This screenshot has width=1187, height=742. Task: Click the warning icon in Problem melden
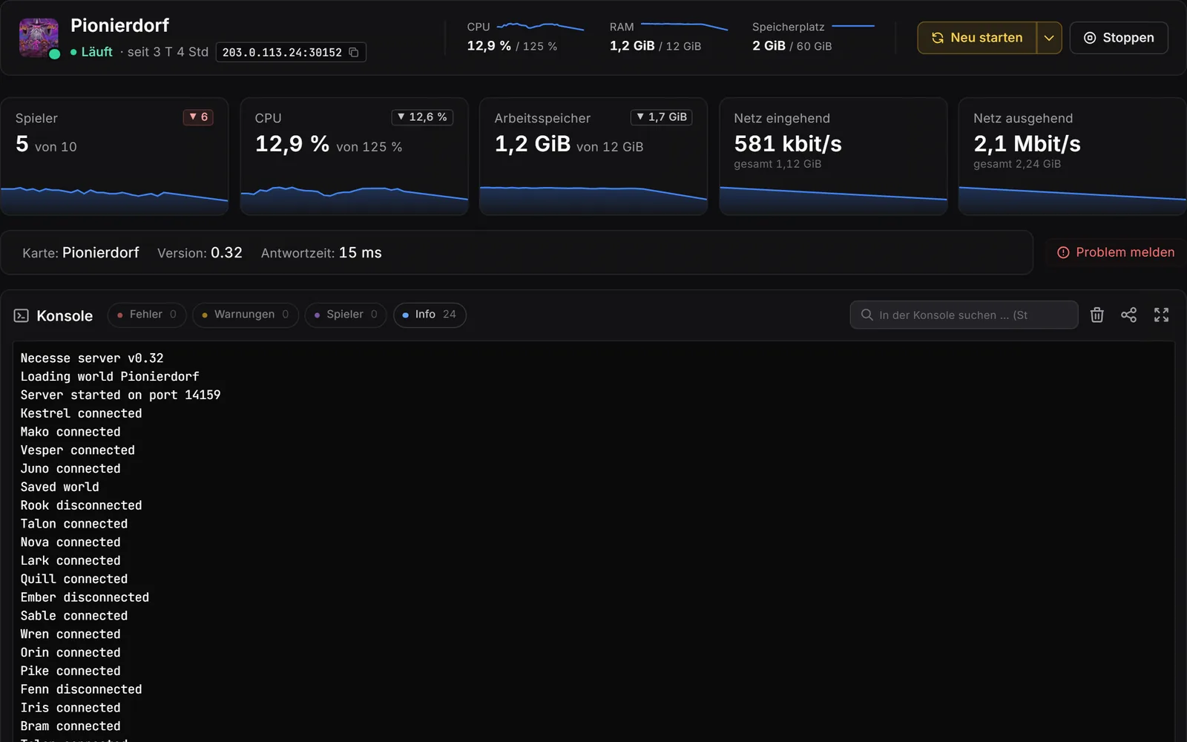[1063, 252]
